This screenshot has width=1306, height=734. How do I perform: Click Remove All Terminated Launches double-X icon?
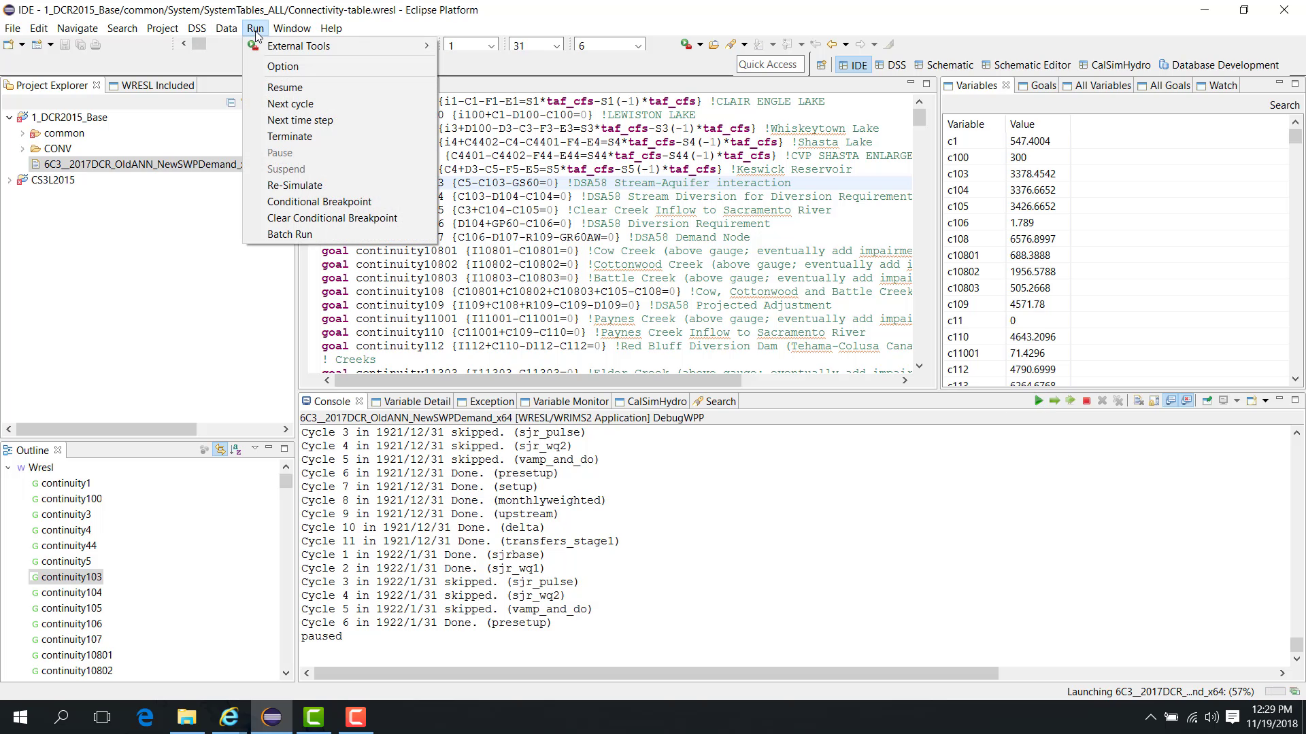click(x=1118, y=401)
